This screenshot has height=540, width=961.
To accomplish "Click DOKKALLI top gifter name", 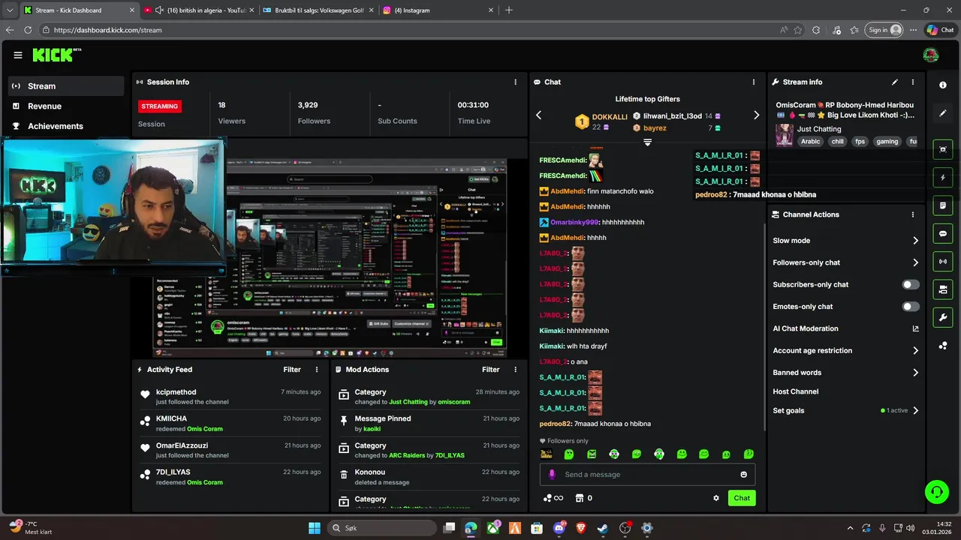I will click(x=610, y=117).
